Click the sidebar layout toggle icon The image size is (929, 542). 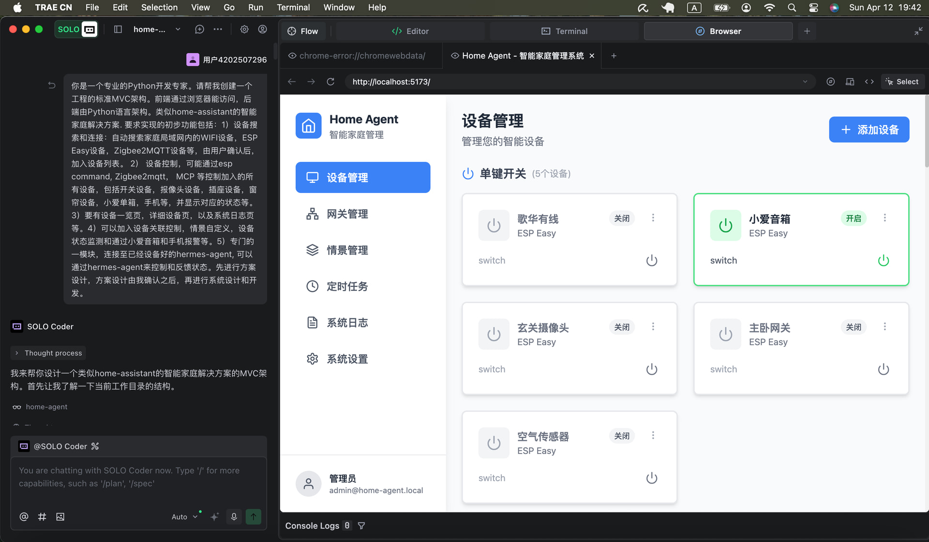118,29
